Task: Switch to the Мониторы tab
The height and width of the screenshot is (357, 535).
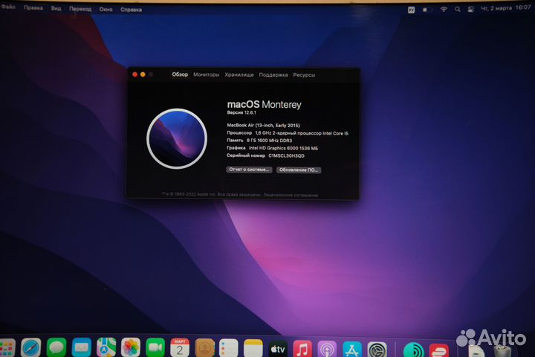Action: pyautogui.click(x=206, y=74)
